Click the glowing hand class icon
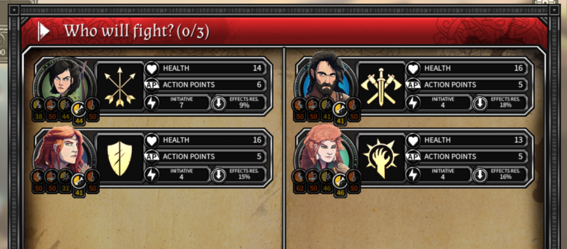This screenshot has width=567, height=249. coord(381,157)
